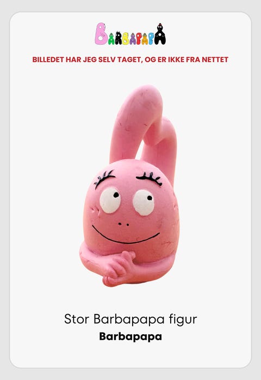The height and width of the screenshot is (380, 261).
Task: Open the 'Stor Barbapapa figur' title
Action: 130,319
